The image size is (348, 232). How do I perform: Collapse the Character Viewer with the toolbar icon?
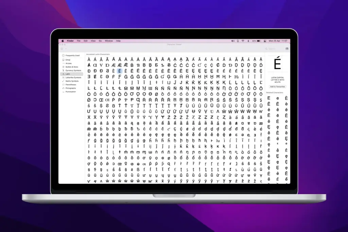287,49
